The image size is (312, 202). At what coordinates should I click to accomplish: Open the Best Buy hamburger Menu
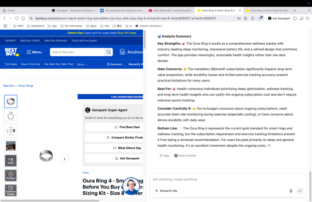pyautogui.click(x=34, y=52)
